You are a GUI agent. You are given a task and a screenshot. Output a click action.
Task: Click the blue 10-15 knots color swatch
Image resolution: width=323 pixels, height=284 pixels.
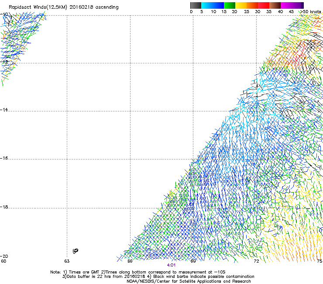[218, 5]
